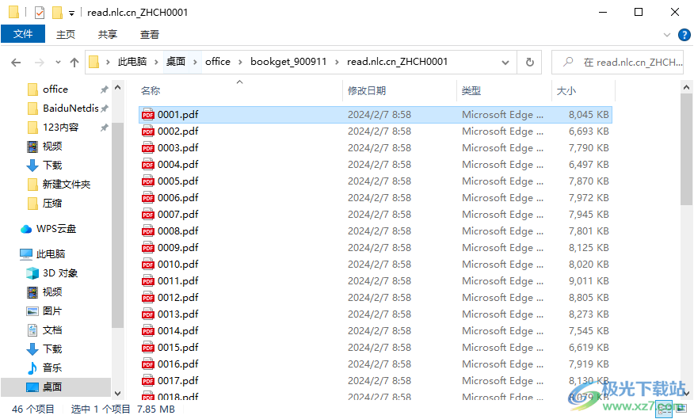Click the bookget_900911 breadcrumb
Image resolution: width=694 pixels, height=419 pixels.
[288, 62]
